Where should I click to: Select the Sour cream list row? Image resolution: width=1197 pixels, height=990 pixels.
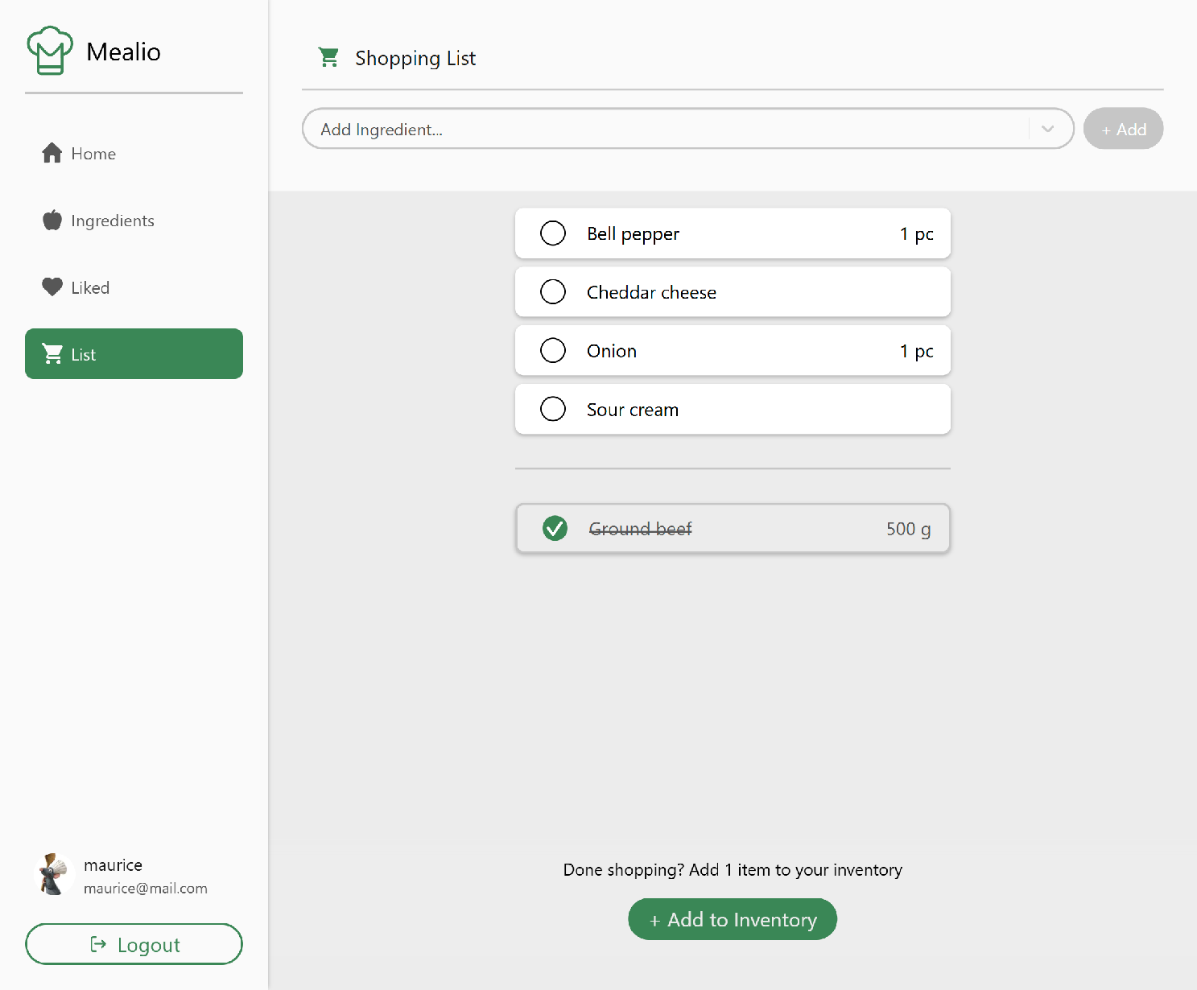tap(733, 410)
